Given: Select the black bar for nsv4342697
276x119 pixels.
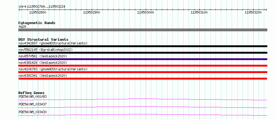Looking at the screenshot, I should coord(143,46).
